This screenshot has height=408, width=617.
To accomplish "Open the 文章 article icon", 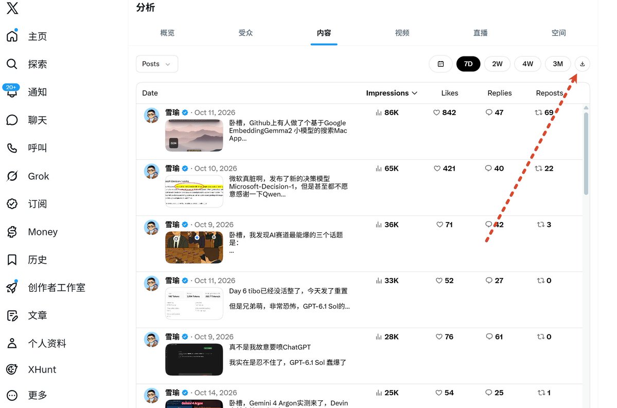I will (x=12, y=315).
